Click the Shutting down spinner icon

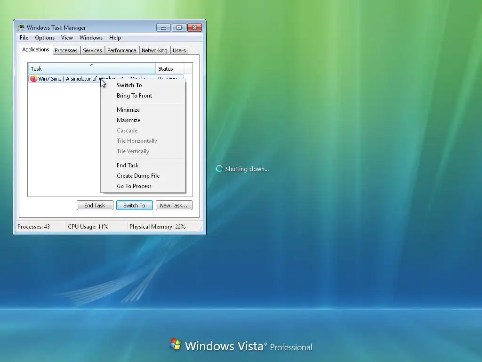click(219, 169)
